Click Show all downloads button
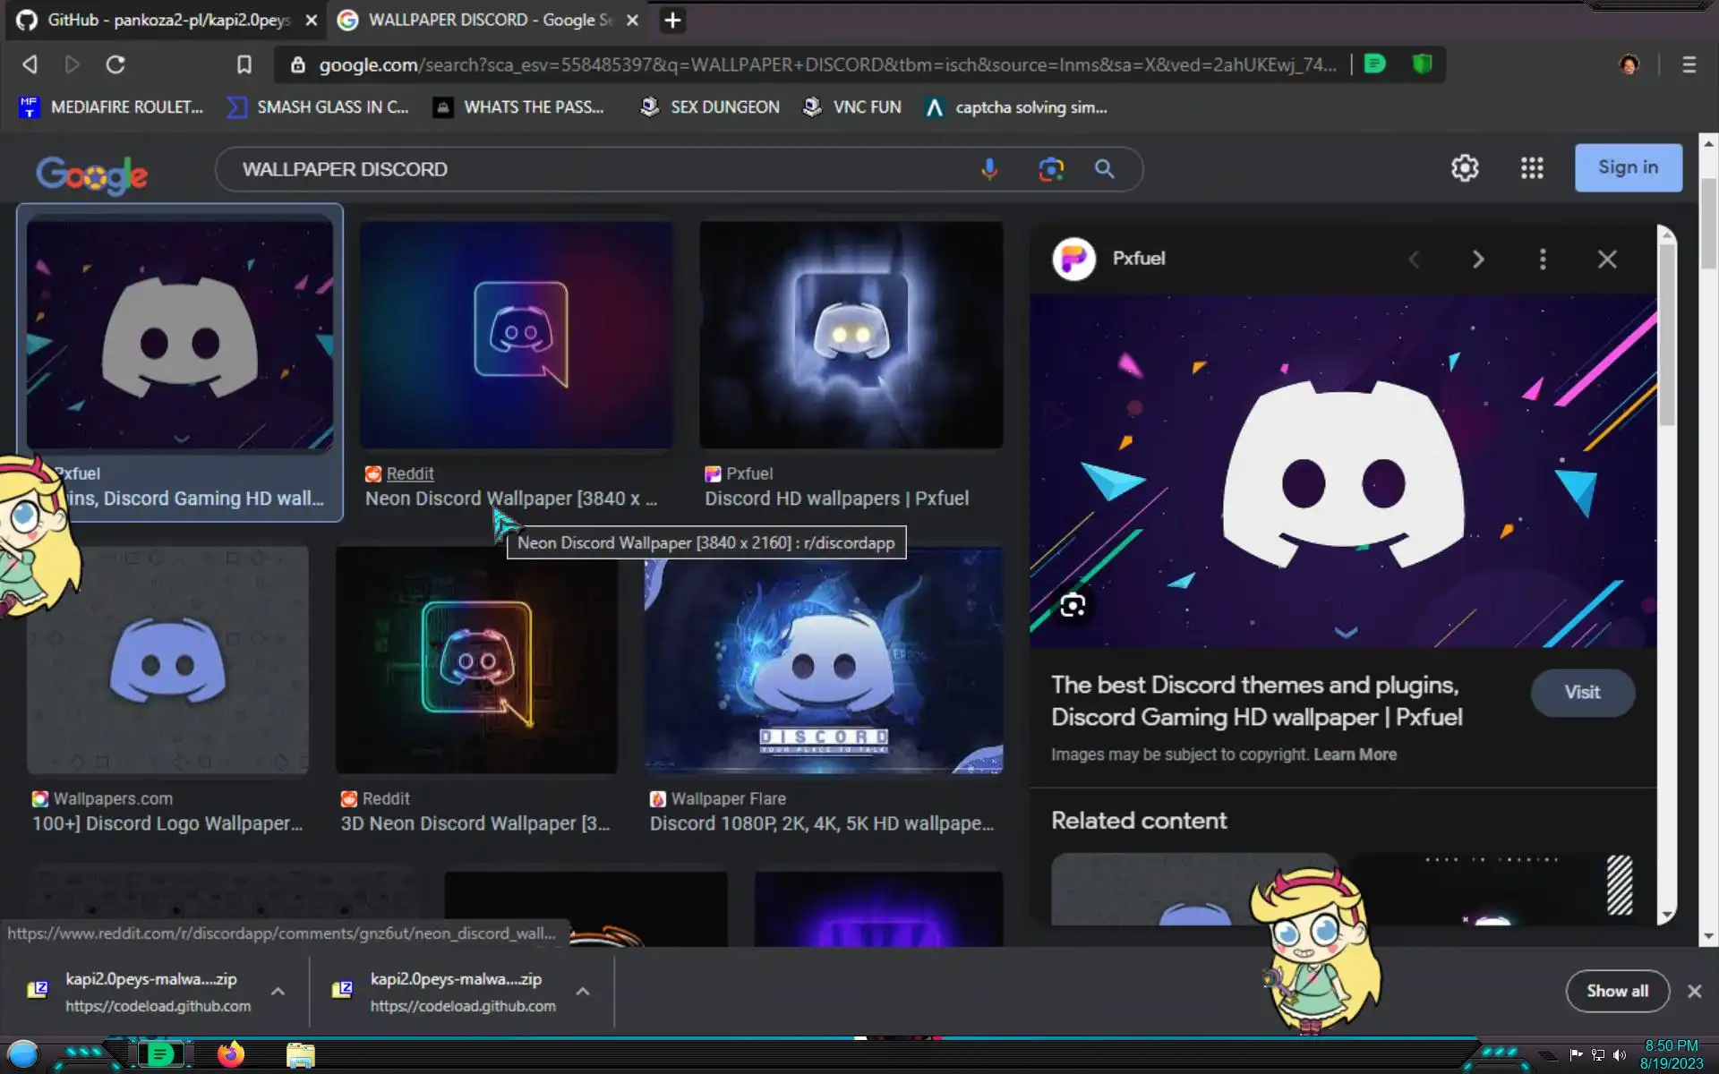The width and height of the screenshot is (1719, 1074). pos(1616,991)
